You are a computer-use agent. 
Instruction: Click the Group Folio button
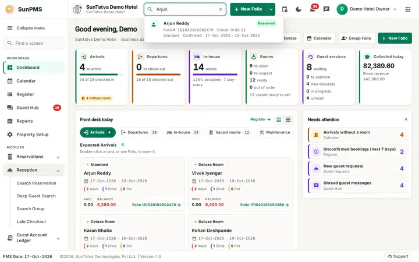(x=357, y=38)
